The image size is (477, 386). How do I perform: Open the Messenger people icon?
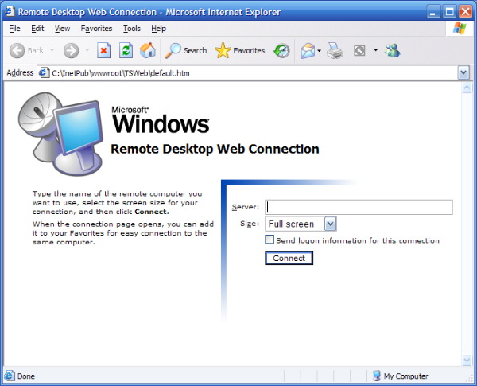point(392,50)
